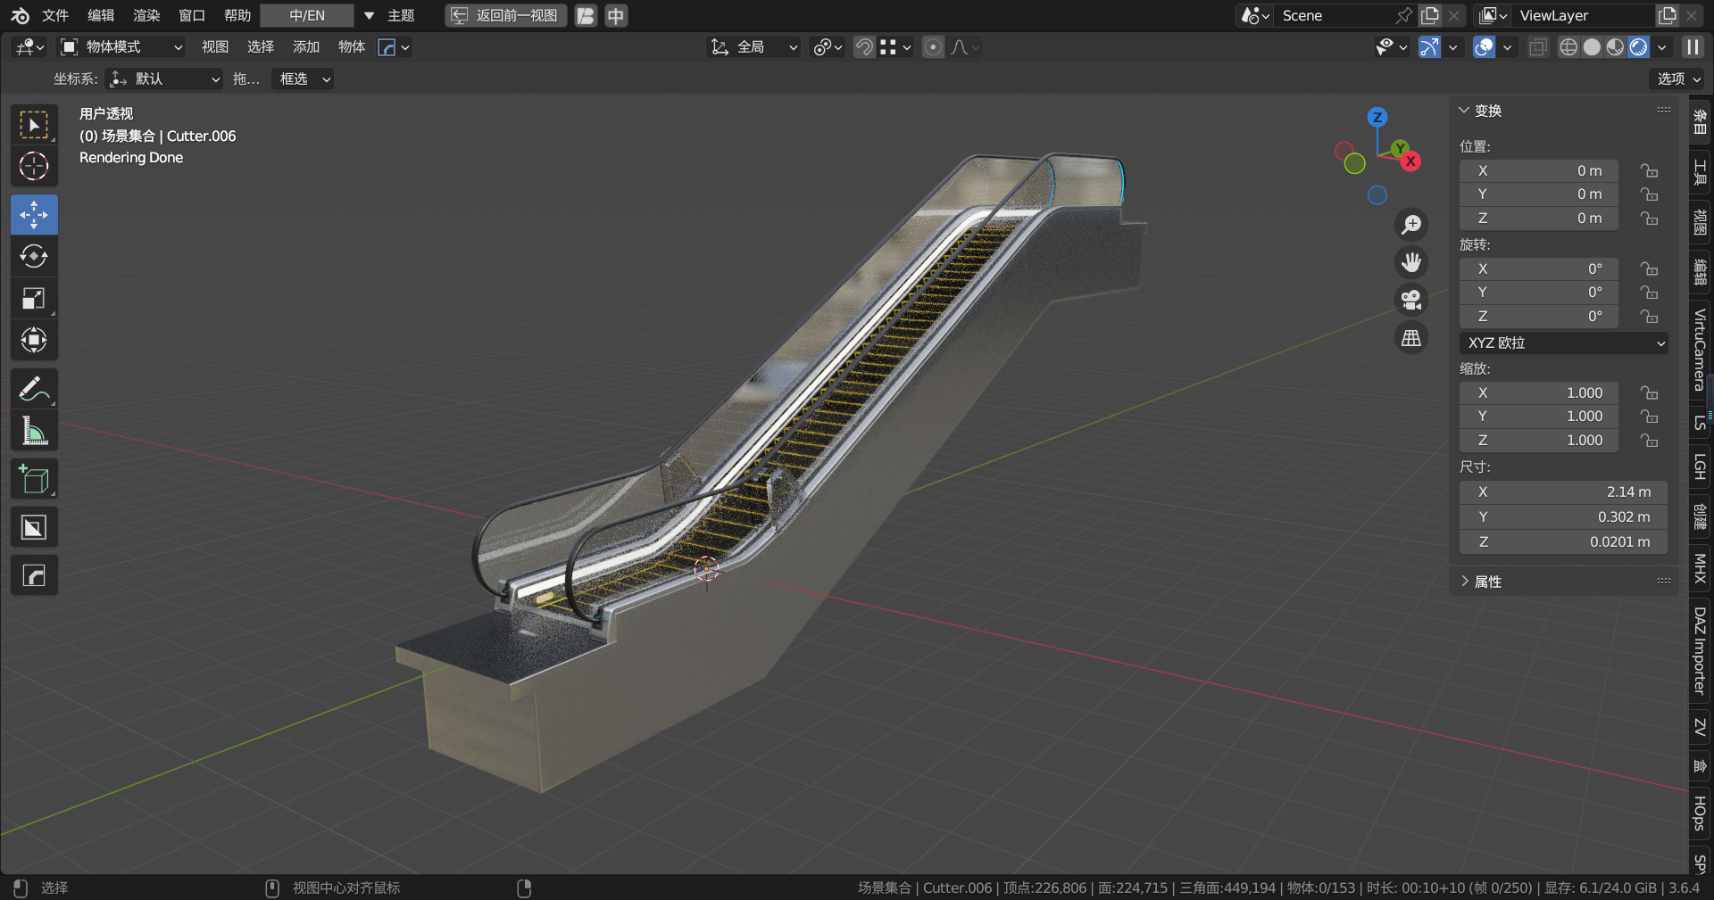Open the 选项 options dropdown
The image size is (1714, 900).
[x=1678, y=78]
